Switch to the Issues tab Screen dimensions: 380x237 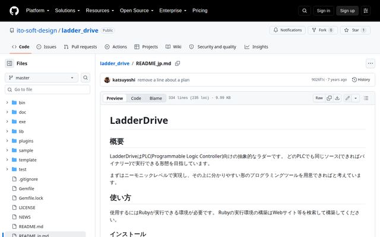pyautogui.click(x=46, y=47)
